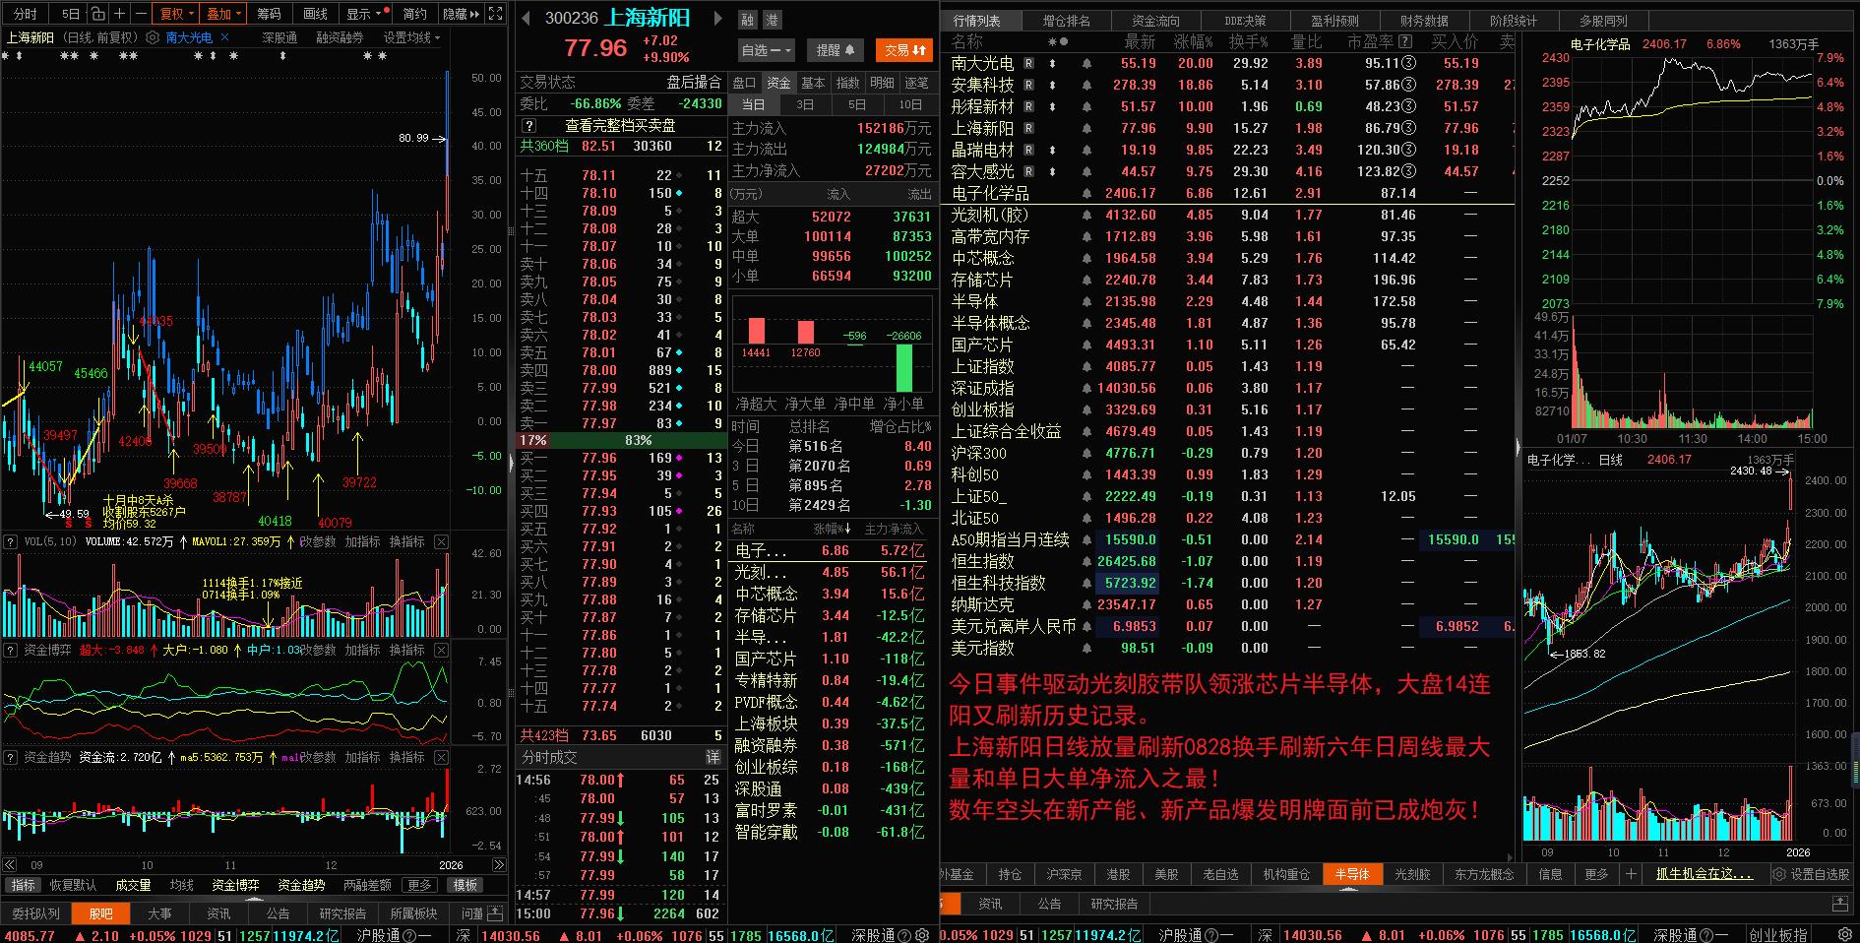Close the VOL indicator panel
Viewport: 1860px width, 943px height.
(441, 541)
